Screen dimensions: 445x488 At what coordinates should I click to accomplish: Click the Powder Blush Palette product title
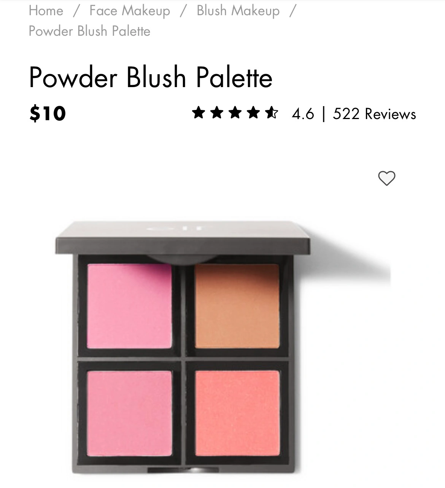151,77
